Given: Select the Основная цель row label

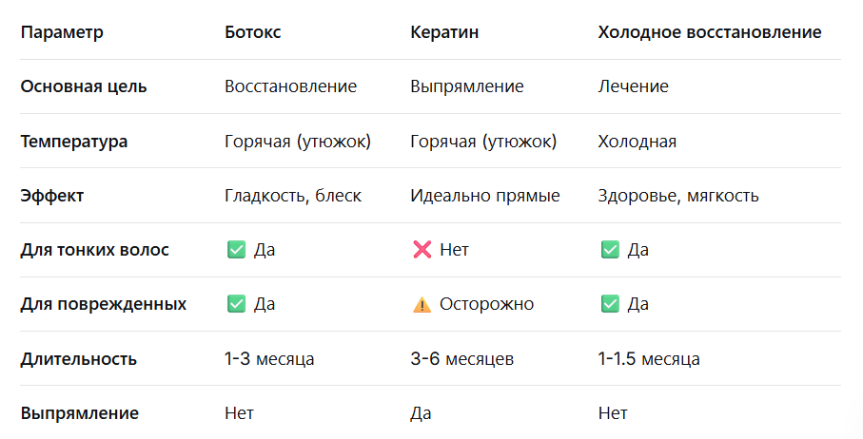Looking at the screenshot, I should coord(84,86).
